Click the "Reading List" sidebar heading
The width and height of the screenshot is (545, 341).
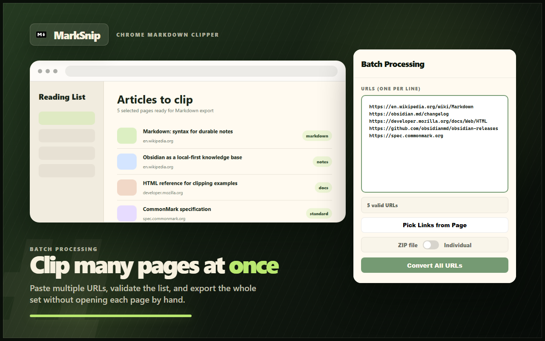(x=62, y=97)
